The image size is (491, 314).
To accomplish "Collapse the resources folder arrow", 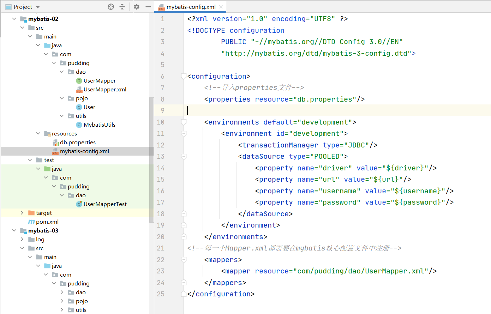I will (x=38, y=133).
